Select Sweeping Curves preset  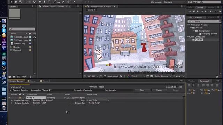coord(209,34)
